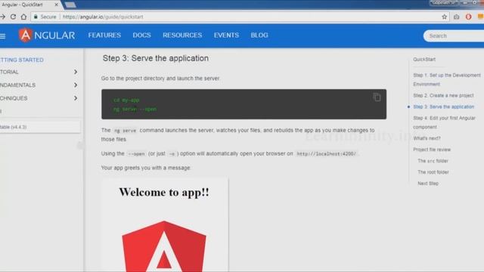Click the address bar URL angular.io
The image size is (484, 272).
(103, 17)
